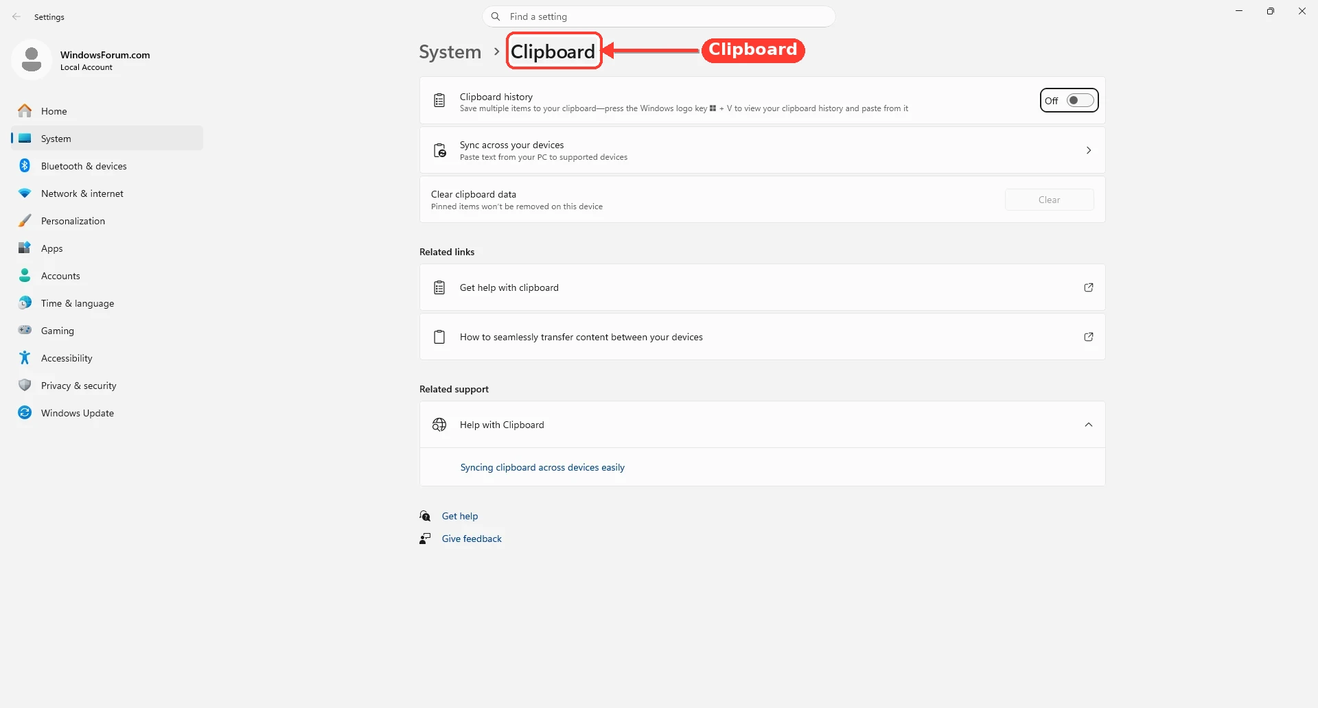Click the Give feedback person icon

click(426, 539)
